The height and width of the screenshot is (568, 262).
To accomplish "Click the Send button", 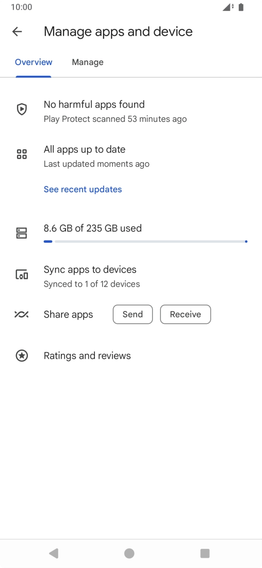I will (x=133, y=314).
